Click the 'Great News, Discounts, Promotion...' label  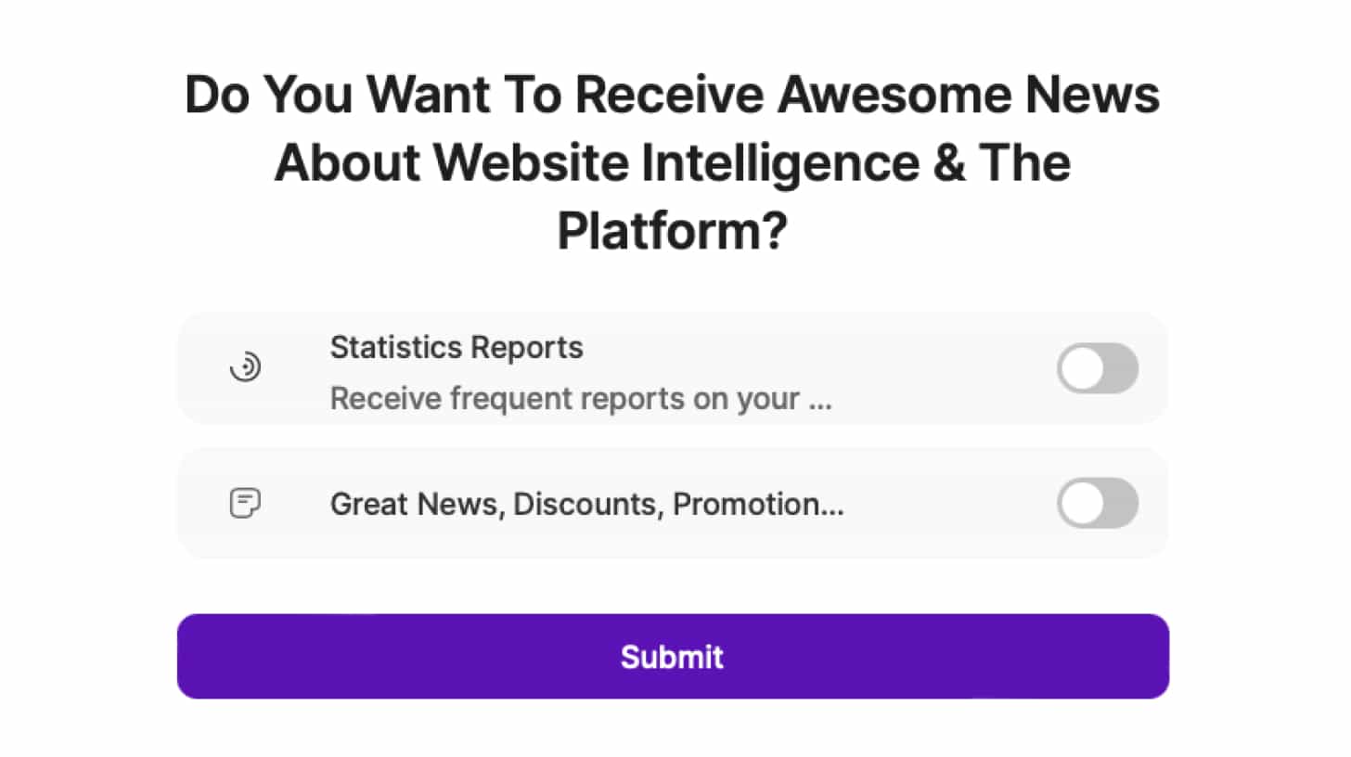[586, 505]
